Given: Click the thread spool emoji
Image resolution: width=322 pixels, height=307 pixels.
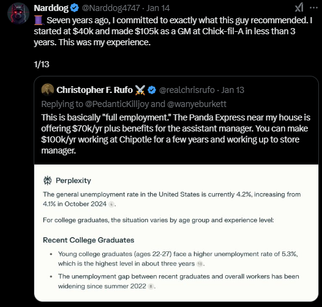Looking at the screenshot, I should coord(39,20).
